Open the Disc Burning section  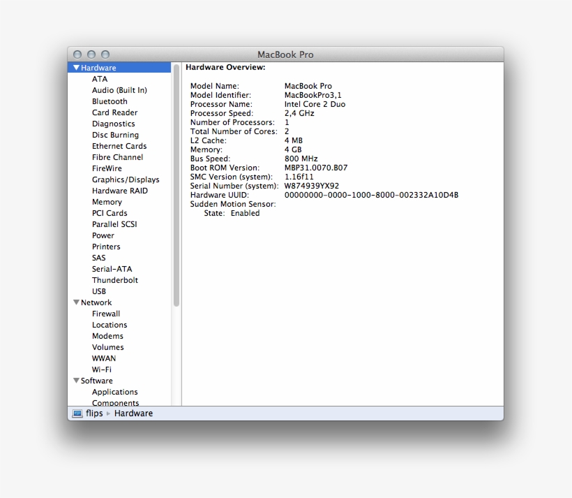(115, 134)
